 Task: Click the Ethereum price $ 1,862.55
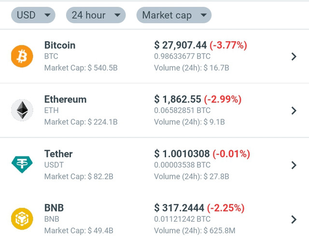178,99
